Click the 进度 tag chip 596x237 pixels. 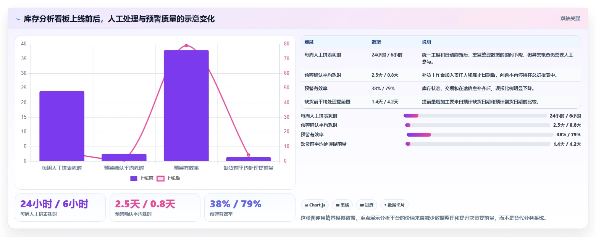pos(367,205)
